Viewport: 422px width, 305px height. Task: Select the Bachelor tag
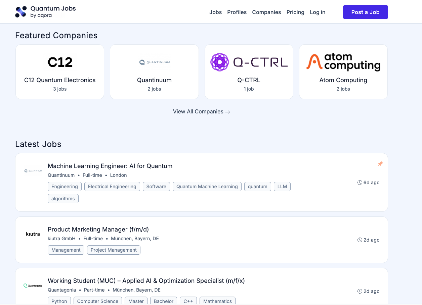click(x=164, y=301)
